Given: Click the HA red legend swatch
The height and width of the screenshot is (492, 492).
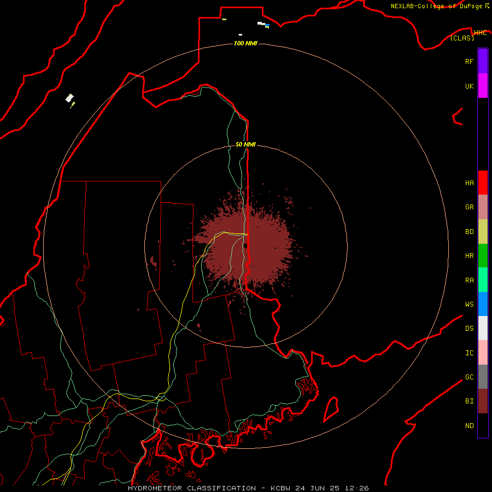Looking at the screenshot, I should [483, 183].
